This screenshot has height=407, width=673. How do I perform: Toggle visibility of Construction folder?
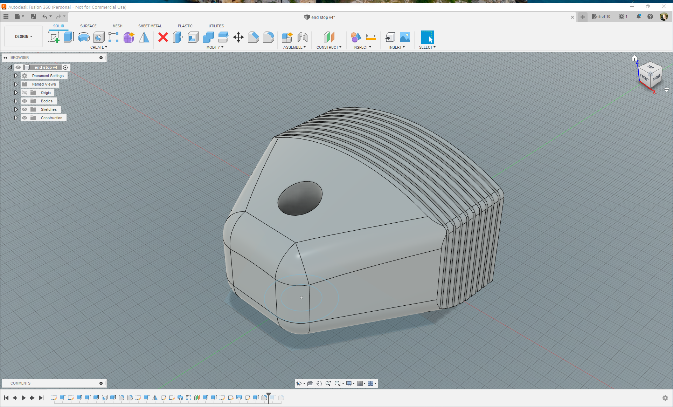coord(24,117)
